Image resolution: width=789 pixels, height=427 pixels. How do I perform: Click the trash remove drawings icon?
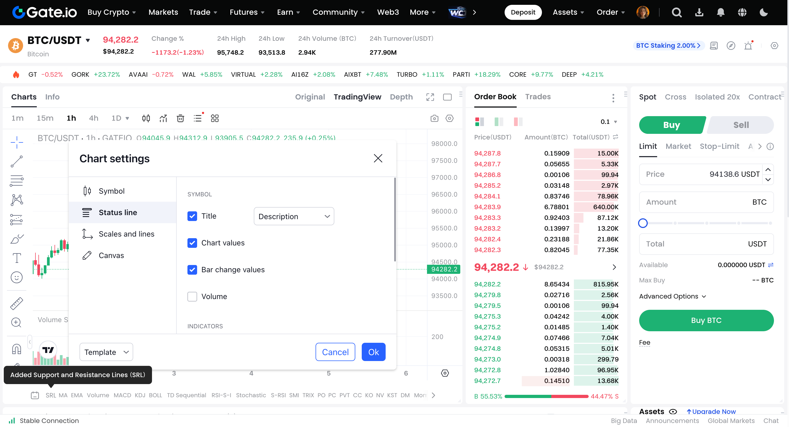tap(180, 118)
